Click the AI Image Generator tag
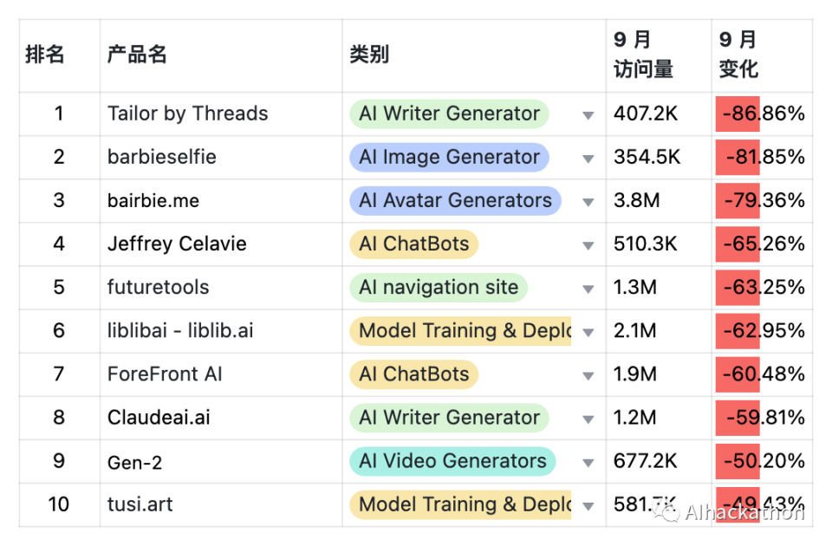Image resolution: width=832 pixels, height=546 pixels. (449, 158)
